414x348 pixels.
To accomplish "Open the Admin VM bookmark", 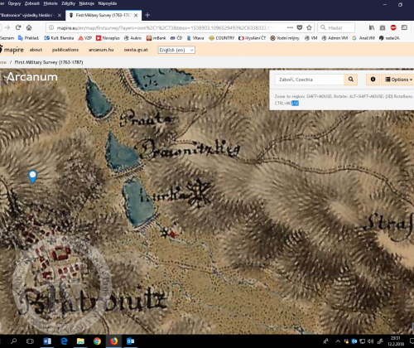I will tap(335, 38).
